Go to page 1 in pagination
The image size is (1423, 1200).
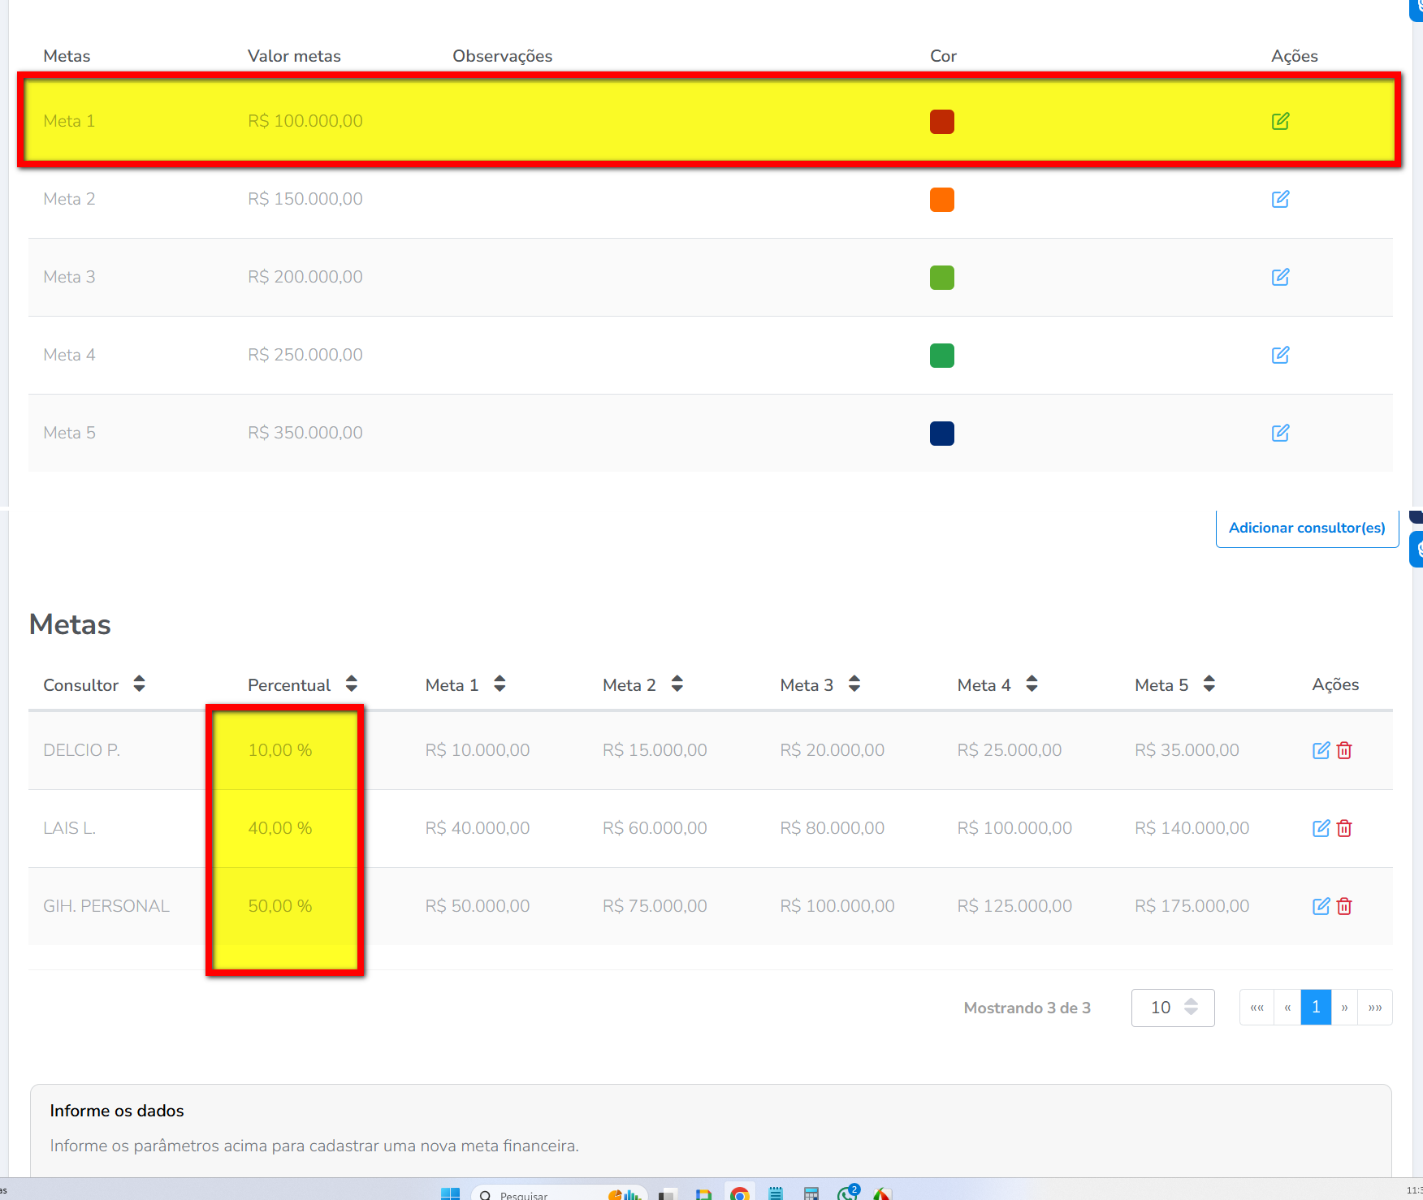1316,1008
